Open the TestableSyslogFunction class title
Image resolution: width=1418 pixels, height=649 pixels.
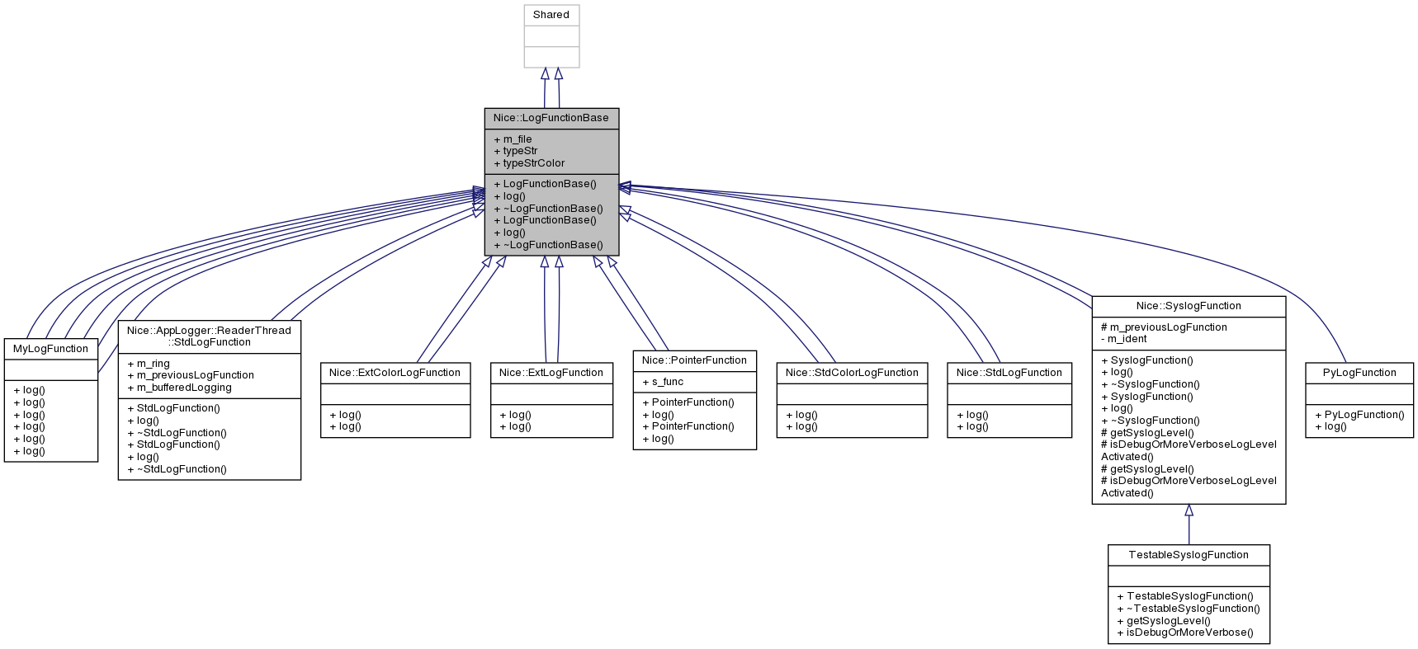(1189, 555)
